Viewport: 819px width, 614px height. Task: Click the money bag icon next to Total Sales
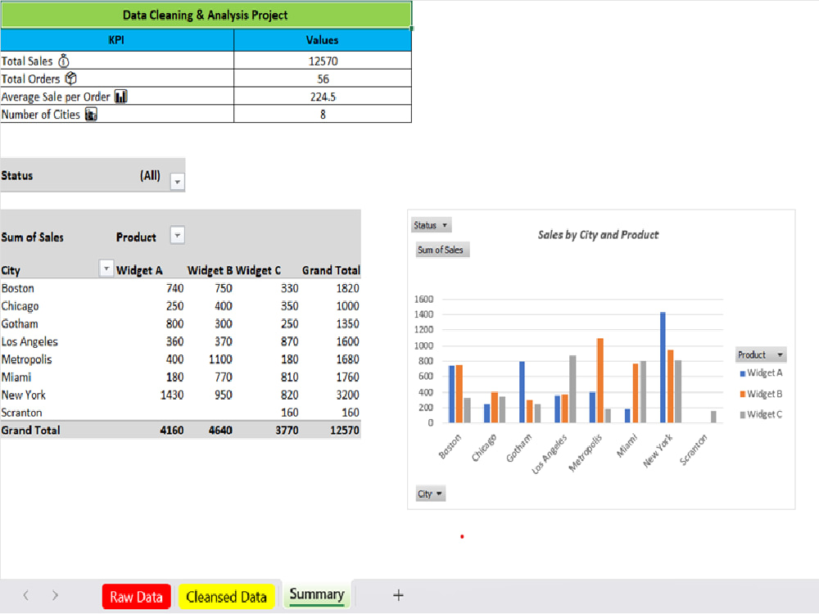[x=64, y=61]
